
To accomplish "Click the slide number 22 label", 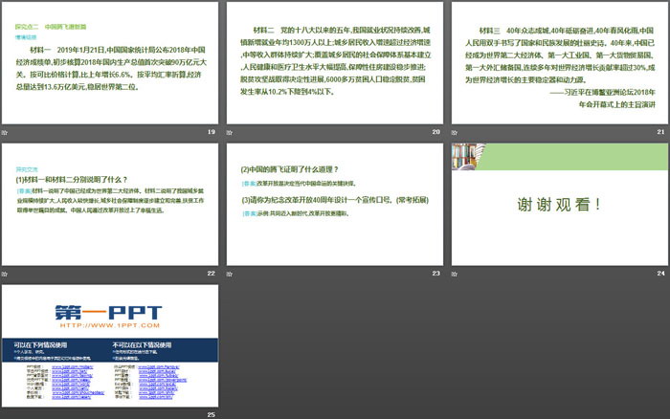I will pyautogui.click(x=211, y=273).
